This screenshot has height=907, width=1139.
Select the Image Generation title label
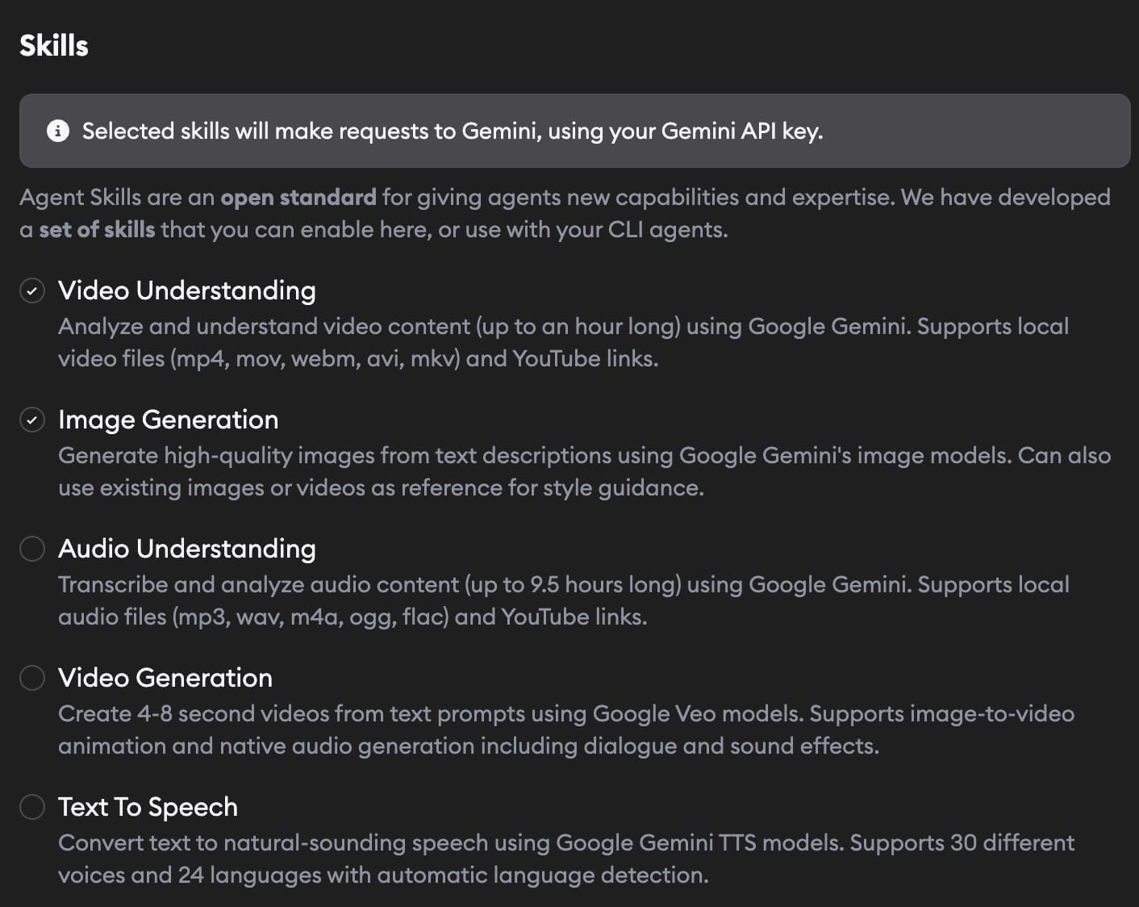[x=169, y=420]
